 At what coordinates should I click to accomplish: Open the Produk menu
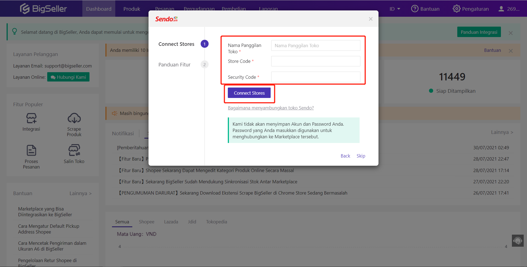tap(132, 9)
